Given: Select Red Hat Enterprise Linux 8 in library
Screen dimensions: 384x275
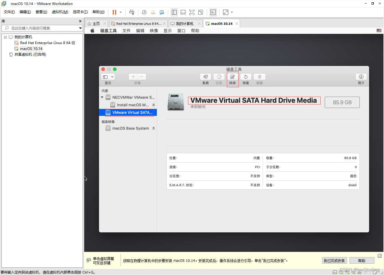Looking at the screenshot, I should (48, 43).
